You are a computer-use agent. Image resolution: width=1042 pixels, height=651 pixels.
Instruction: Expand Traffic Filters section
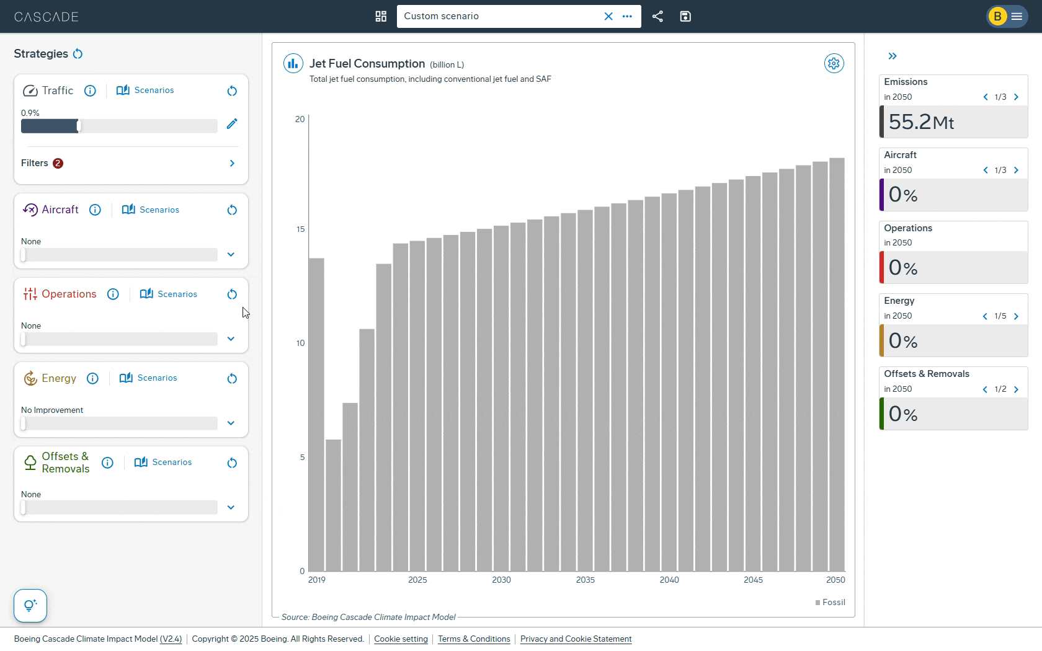pos(232,164)
